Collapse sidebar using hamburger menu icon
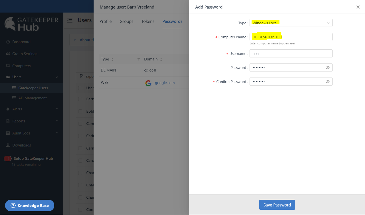This screenshot has height=215, width=365. pyautogui.click(x=70, y=20)
